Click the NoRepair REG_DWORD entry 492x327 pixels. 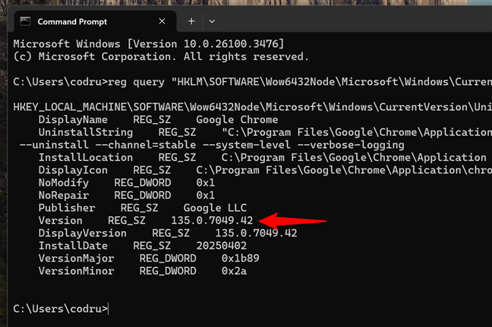click(x=127, y=195)
